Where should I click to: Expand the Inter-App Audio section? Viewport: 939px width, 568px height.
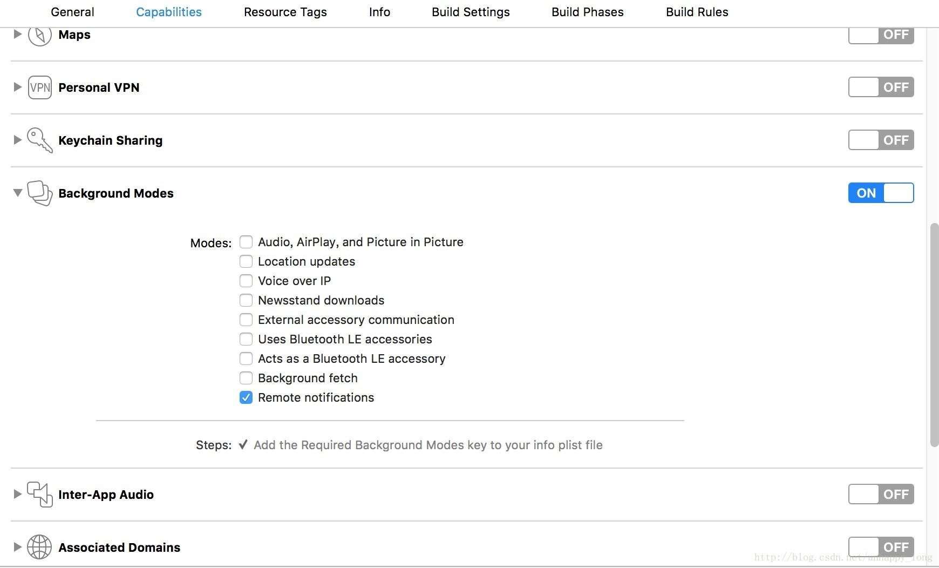pyautogui.click(x=17, y=494)
